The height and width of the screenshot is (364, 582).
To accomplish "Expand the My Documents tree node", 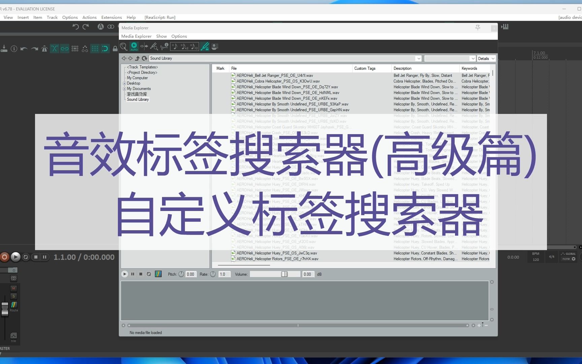I will click(124, 89).
